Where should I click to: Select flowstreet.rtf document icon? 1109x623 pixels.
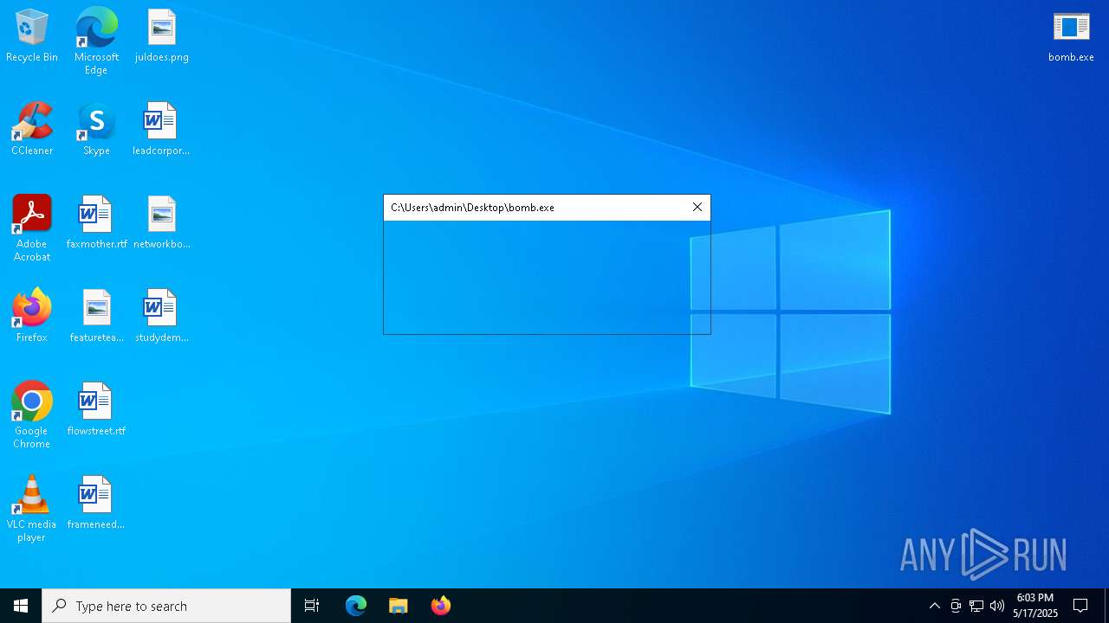(x=96, y=410)
